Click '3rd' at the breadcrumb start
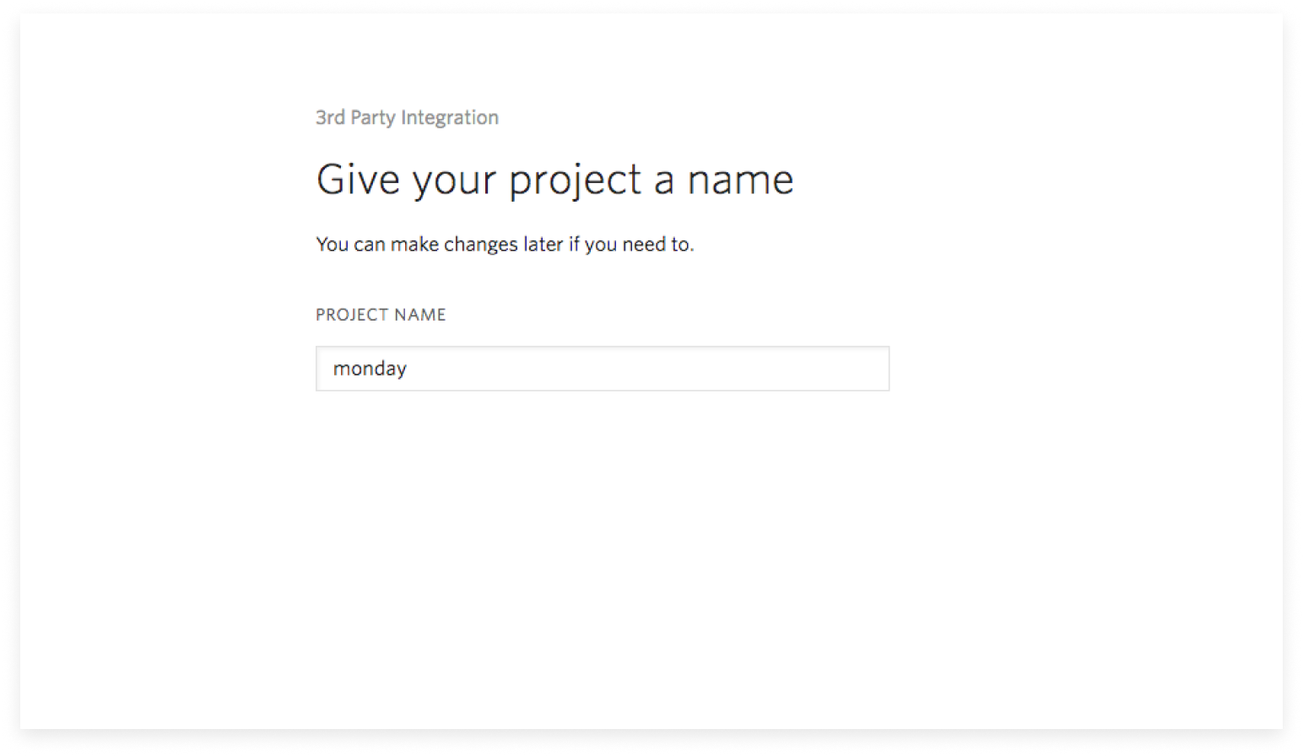 (330, 117)
